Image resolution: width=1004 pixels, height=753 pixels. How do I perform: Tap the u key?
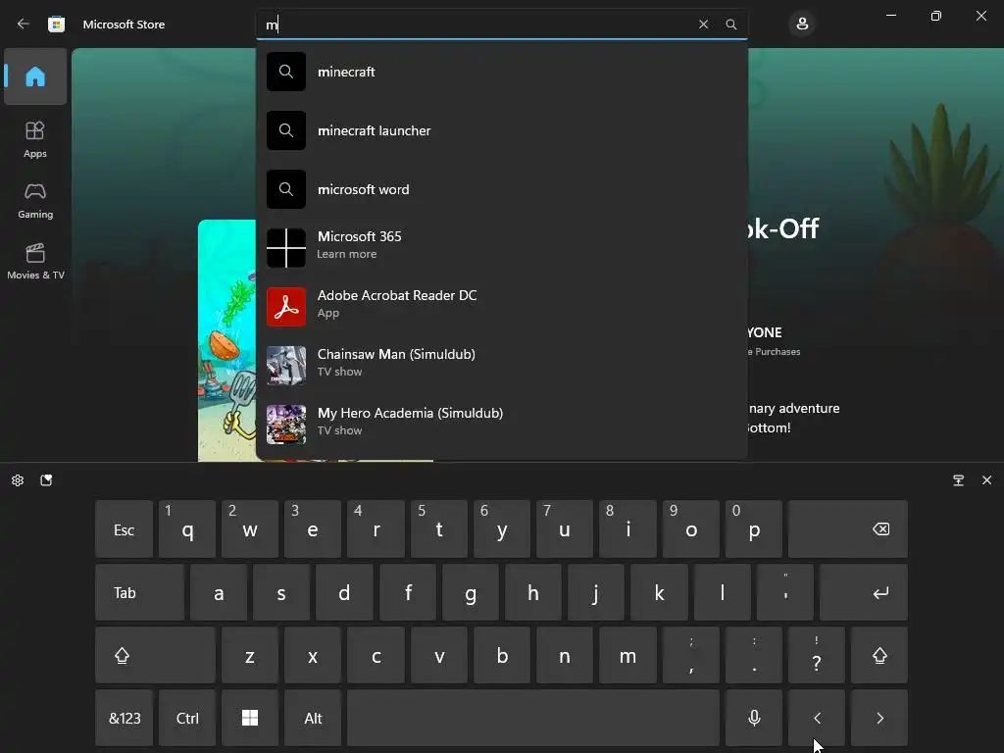tap(564, 529)
